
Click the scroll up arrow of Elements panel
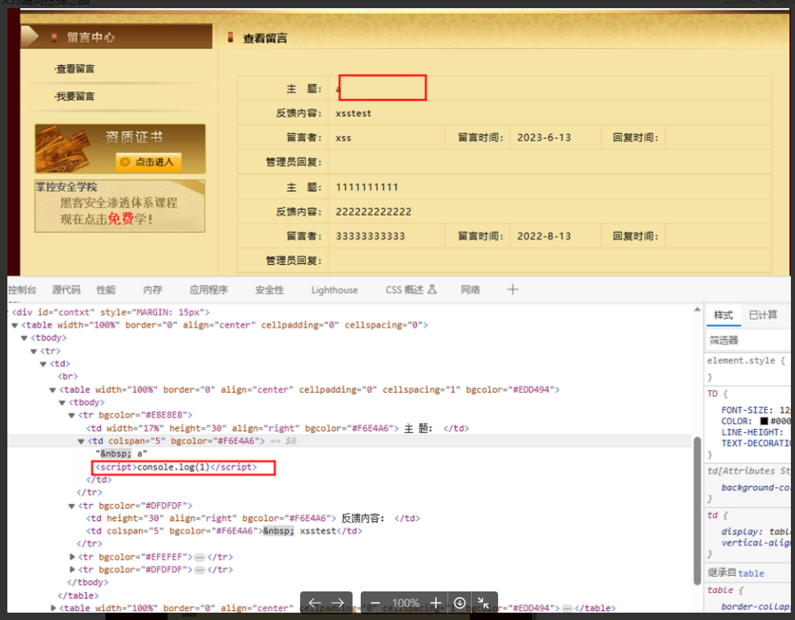point(697,309)
